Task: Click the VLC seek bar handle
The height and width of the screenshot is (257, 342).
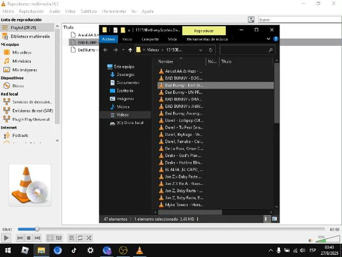Action: (37, 229)
